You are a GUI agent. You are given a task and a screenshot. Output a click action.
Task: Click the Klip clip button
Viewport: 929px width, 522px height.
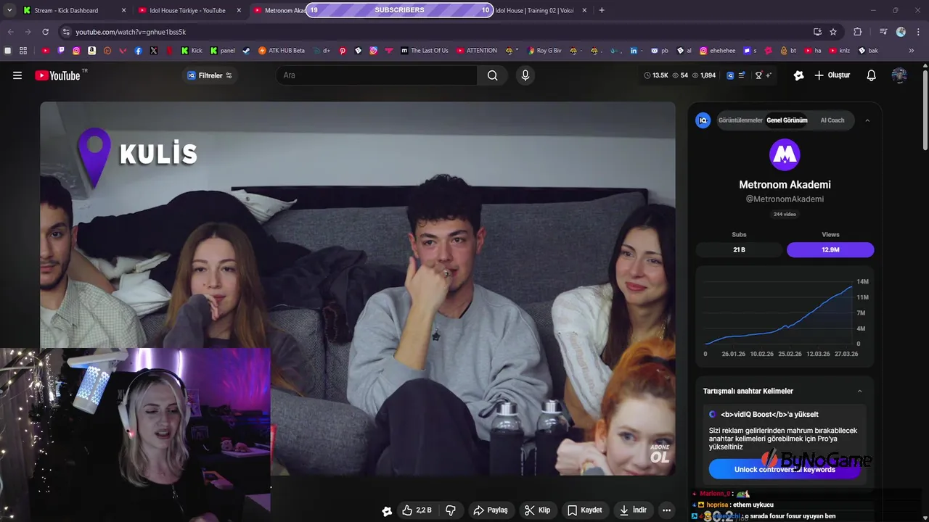(538, 510)
